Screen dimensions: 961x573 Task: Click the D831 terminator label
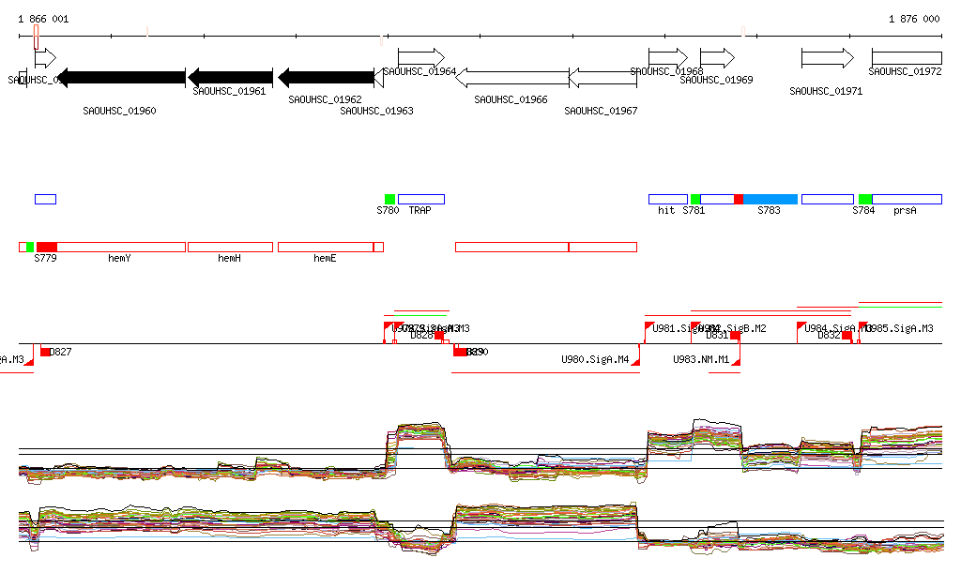[x=717, y=336]
